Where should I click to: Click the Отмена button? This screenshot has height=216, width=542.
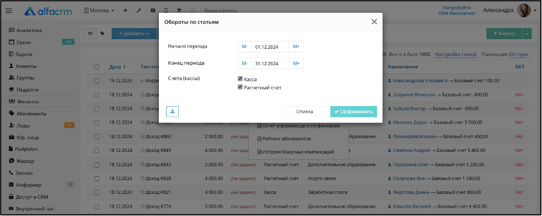(304, 112)
